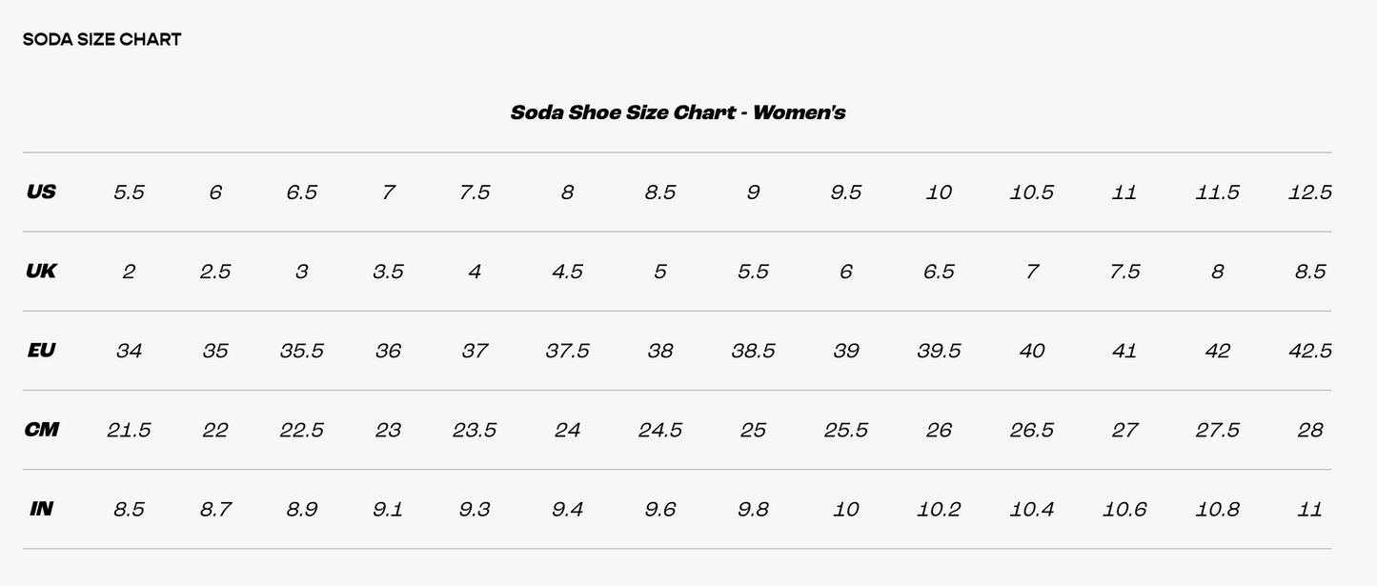The image size is (1377, 586).
Task: Pick EU size 37.5 cell
Action: tap(567, 351)
